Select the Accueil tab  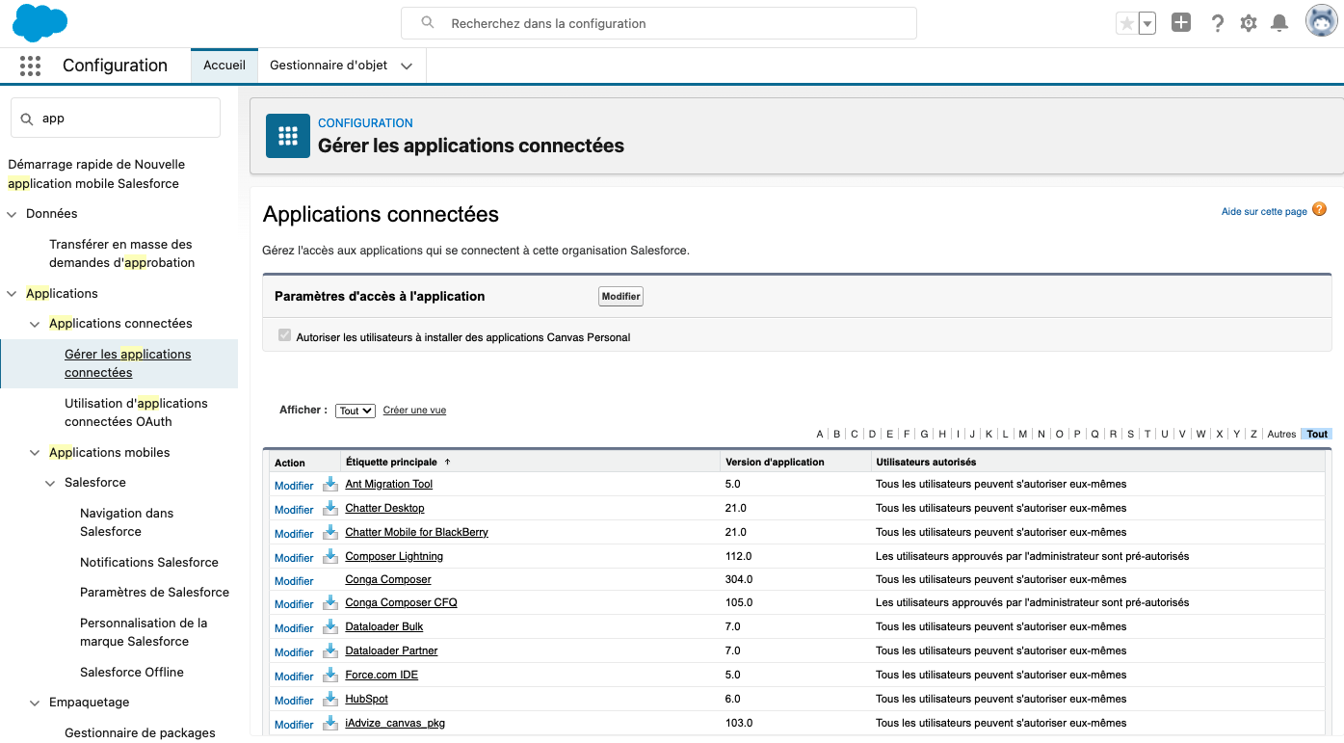224,66
